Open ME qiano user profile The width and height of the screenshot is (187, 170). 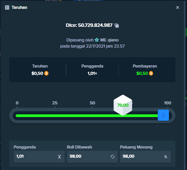click(x=109, y=40)
